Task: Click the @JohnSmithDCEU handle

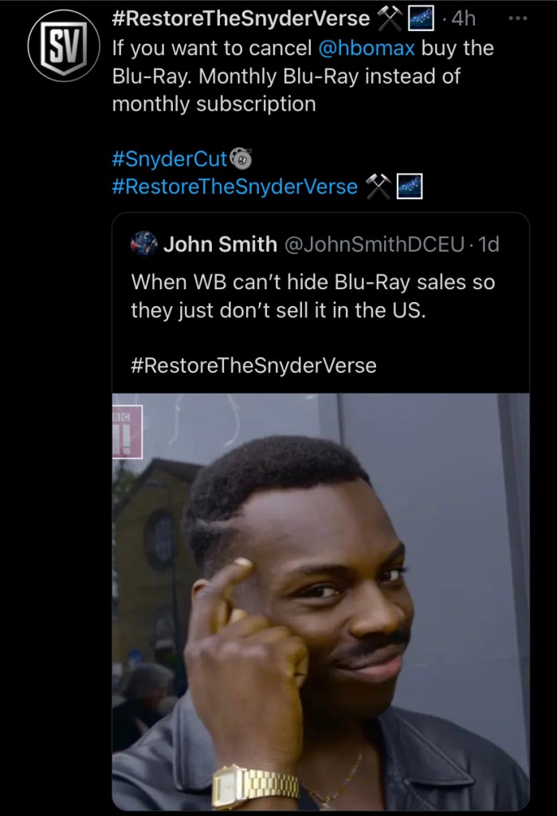Action: pos(374,244)
